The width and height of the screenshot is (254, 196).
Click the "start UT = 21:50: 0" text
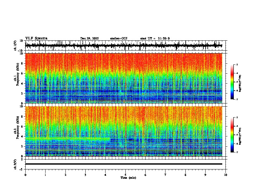coord(155,38)
